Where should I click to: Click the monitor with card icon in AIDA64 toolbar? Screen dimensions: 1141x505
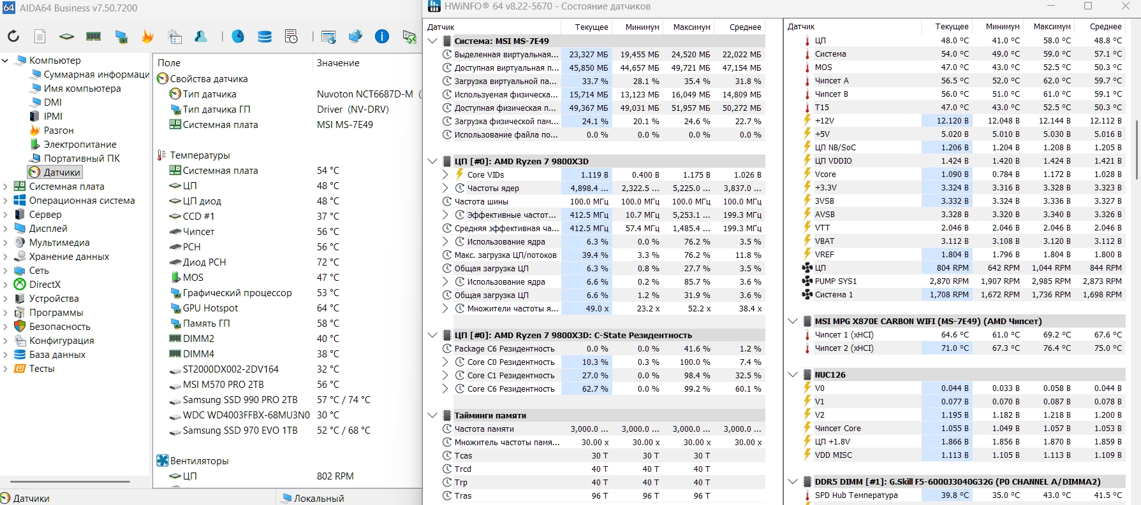tap(121, 36)
